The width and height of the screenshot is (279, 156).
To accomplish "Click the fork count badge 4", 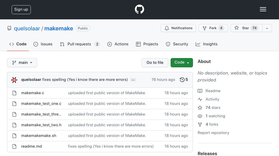I will tap(221, 28).
